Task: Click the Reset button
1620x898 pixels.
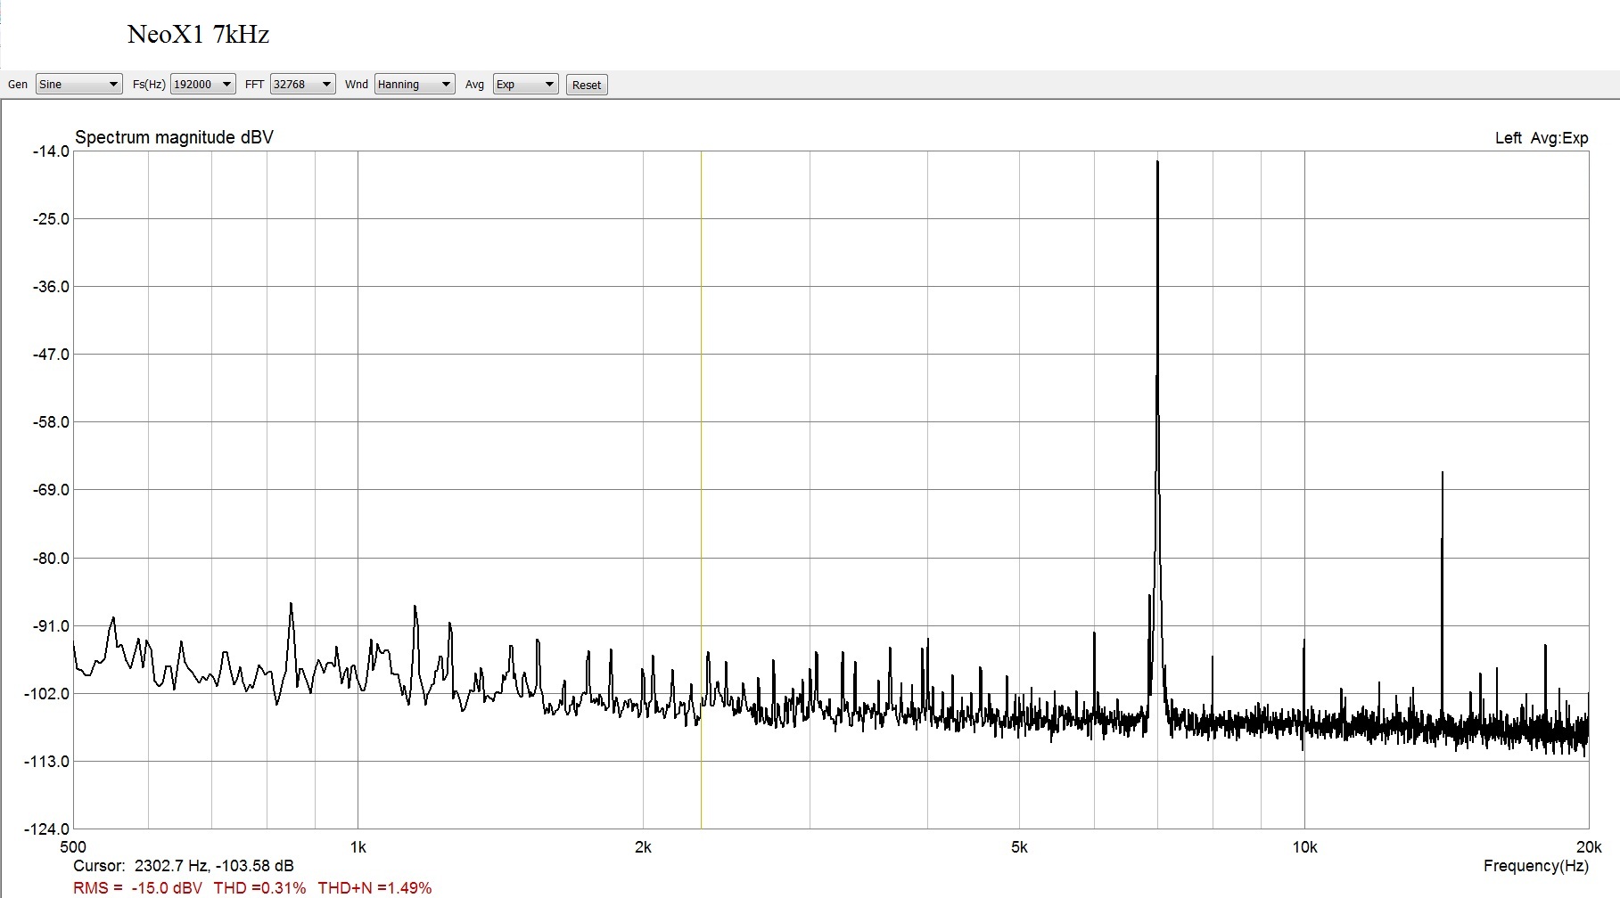Action: click(587, 86)
